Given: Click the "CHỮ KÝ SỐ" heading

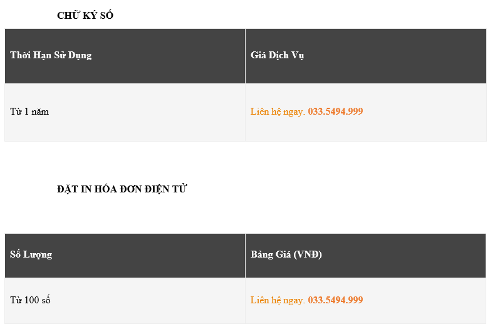Looking at the screenshot, I should tap(85, 16).
